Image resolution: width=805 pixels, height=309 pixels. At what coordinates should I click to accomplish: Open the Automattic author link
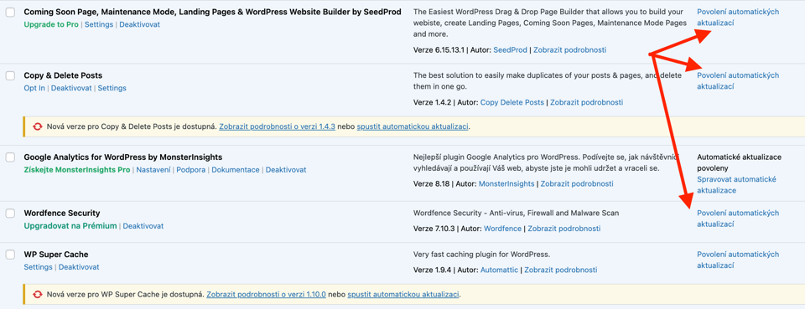point(499,270)
